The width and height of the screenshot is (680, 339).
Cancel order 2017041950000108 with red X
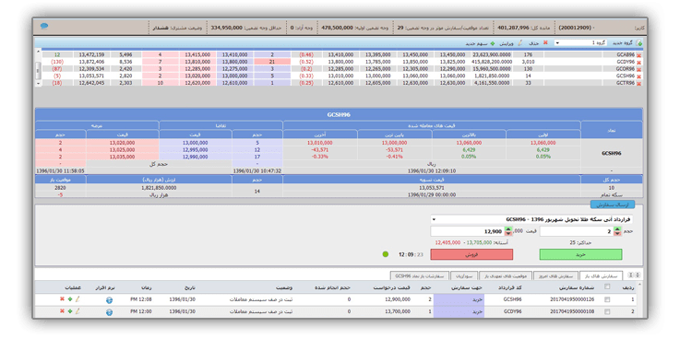click(62, 311)
